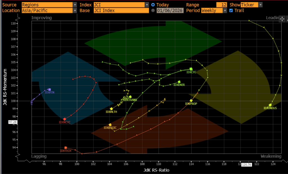Open the Source Regions dropdown
The width and height of the screenshot is (288, 174).
(x=75, y=5)
